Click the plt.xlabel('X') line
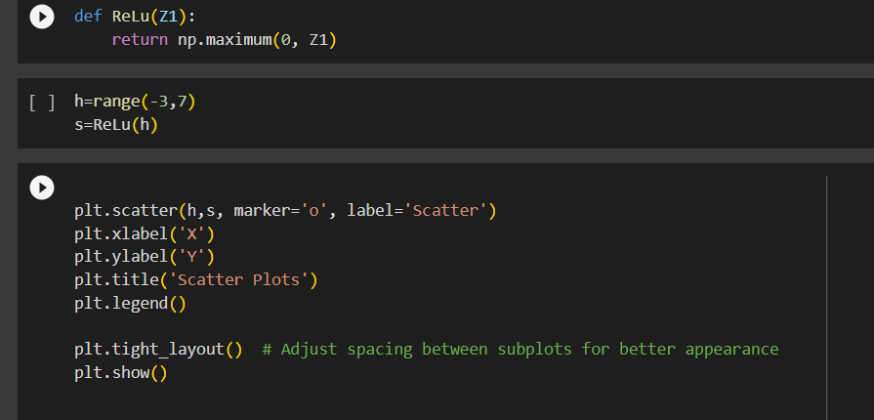The height and width of the screenshot is (420, 874). (x=145, y=233)
